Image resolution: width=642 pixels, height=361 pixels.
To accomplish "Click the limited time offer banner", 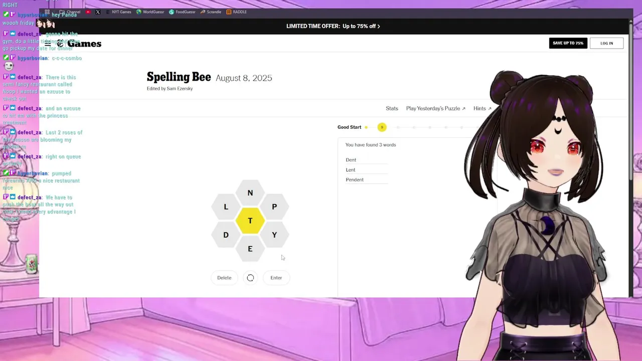I will click(333, 26).
